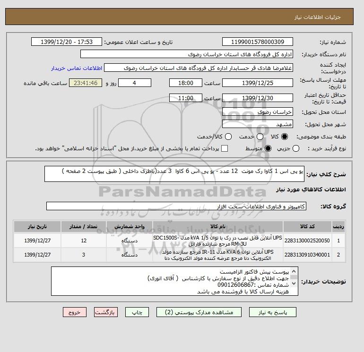Click quantity 3 in row 2
Viewport: 364px width, 352px height.
pos(84,255)
